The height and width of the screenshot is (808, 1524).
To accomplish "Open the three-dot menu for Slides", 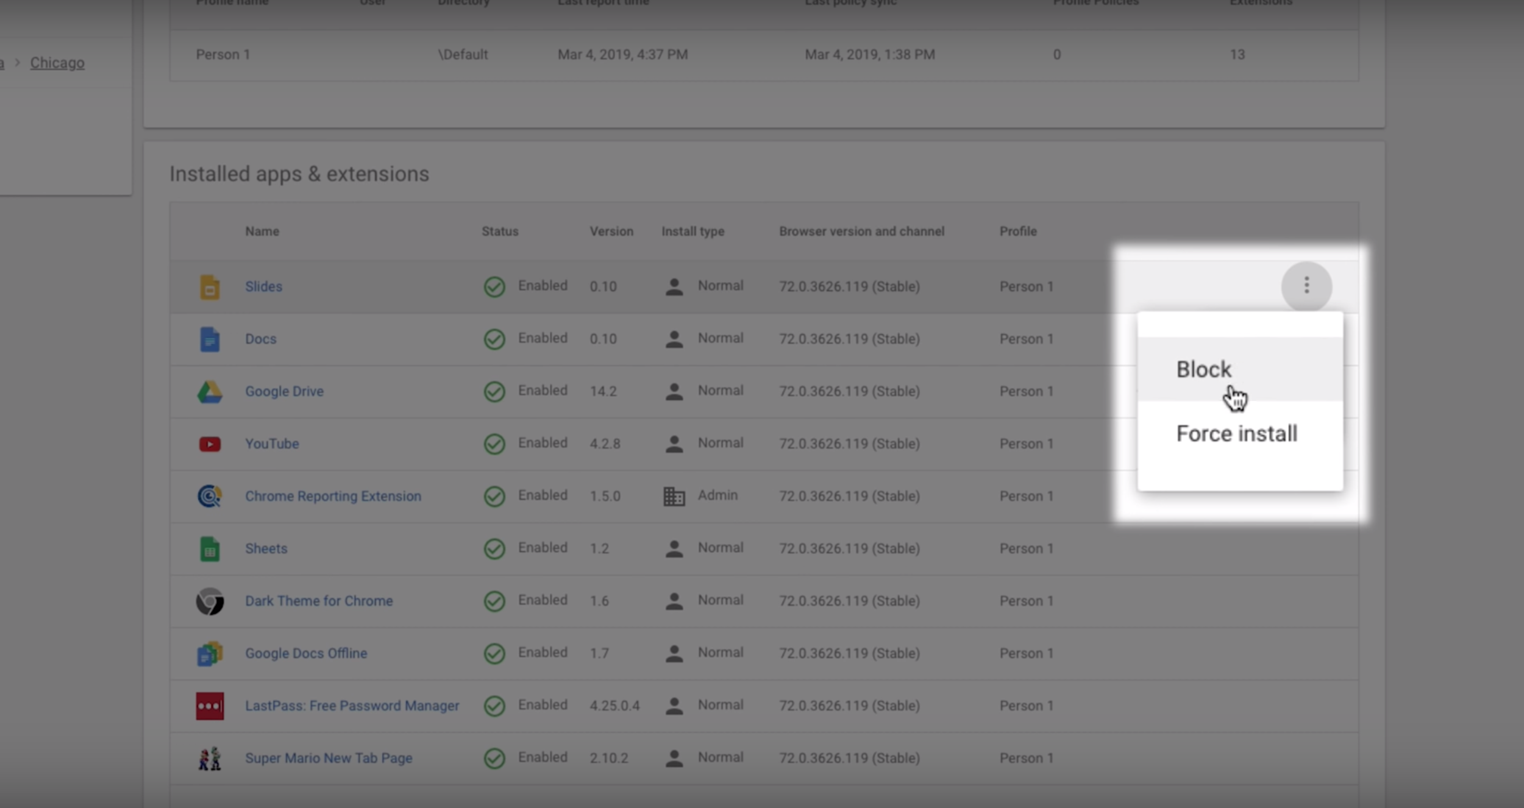I will tap(1306, 285).
